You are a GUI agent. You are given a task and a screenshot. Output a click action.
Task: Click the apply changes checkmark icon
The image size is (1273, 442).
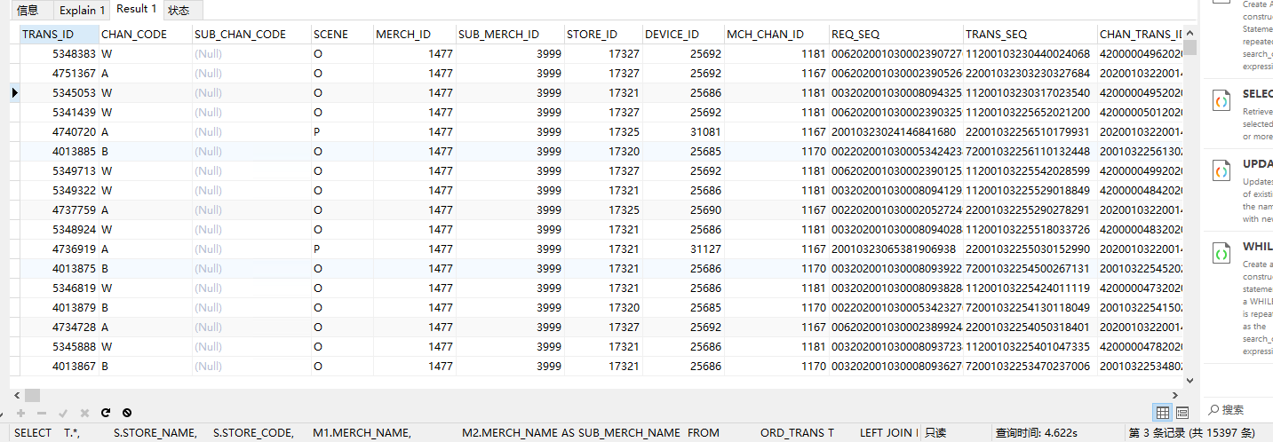[63, 413]
